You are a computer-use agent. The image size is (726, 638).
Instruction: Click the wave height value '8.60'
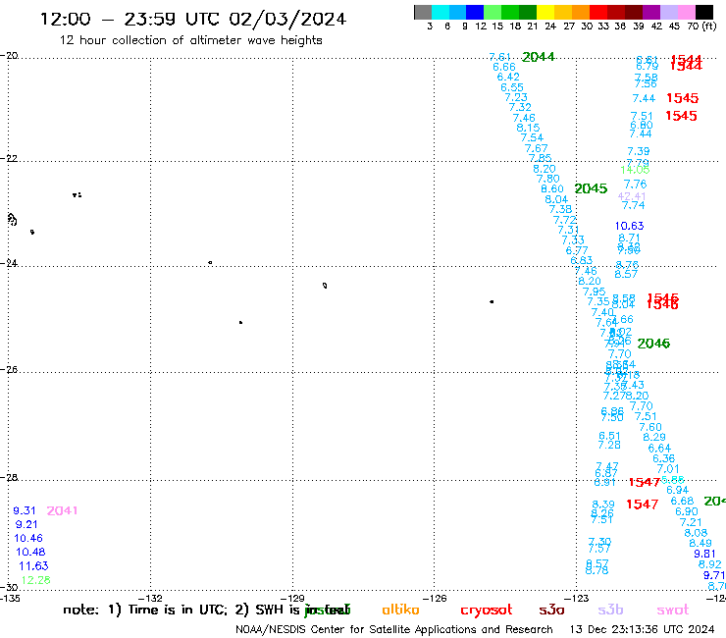tap(552, 189)
